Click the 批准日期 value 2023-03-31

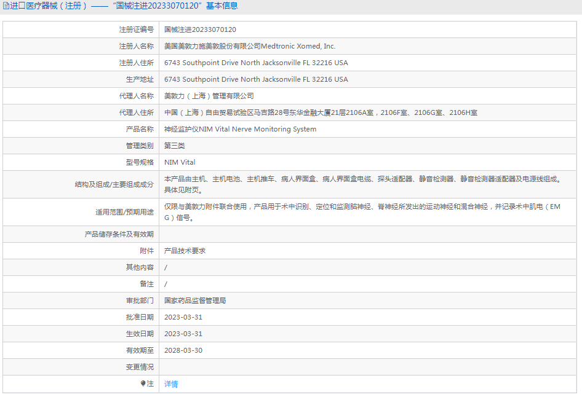click(x=183, y=317)
